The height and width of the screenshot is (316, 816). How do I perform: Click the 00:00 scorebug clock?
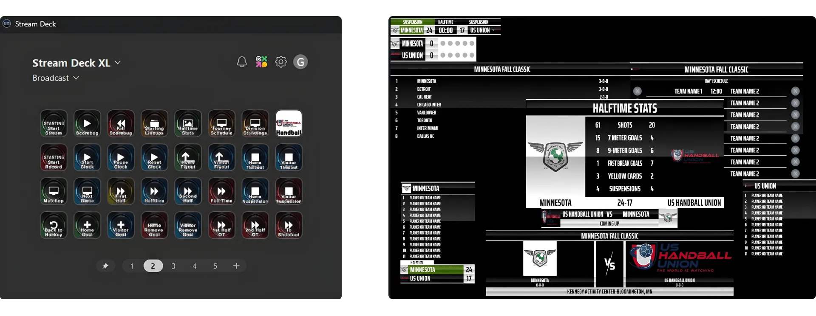445,31
